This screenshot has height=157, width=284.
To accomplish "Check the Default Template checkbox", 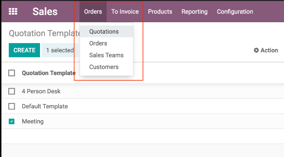I will (x=11, y=106).
